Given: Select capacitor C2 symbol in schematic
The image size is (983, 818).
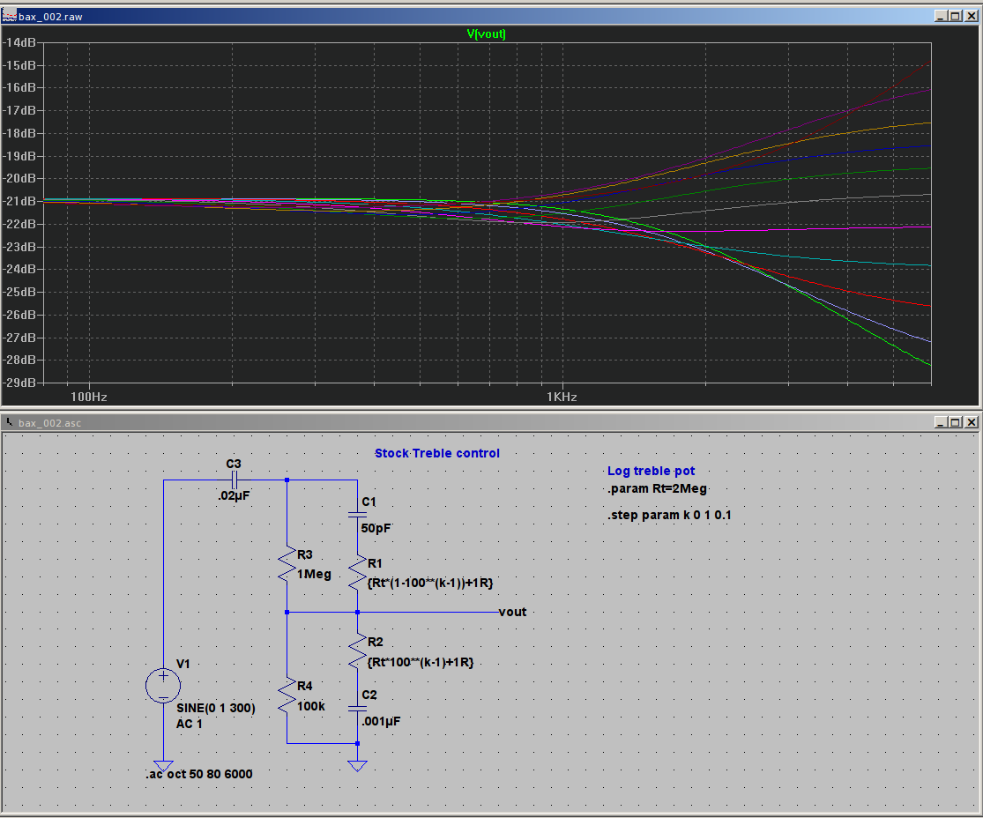Looking at the screenshot, I should point(357,709).
